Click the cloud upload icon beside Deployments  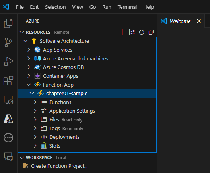tap(44, 137)
